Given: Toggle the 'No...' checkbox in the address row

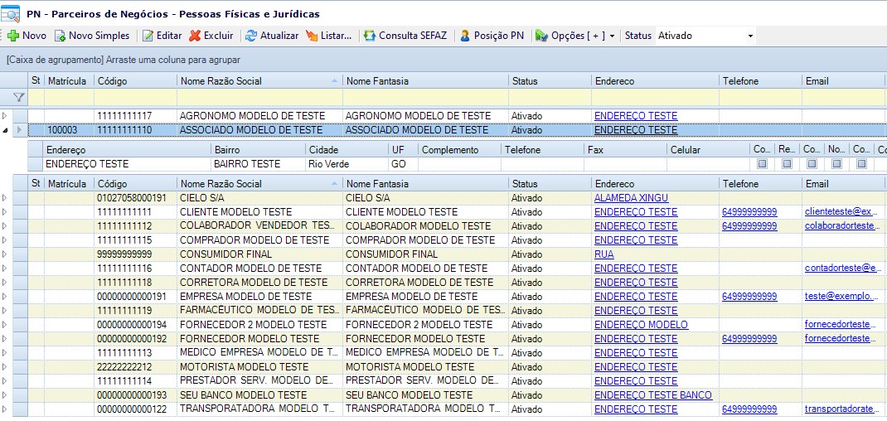Looking at the screenshot, I should 836,164.
